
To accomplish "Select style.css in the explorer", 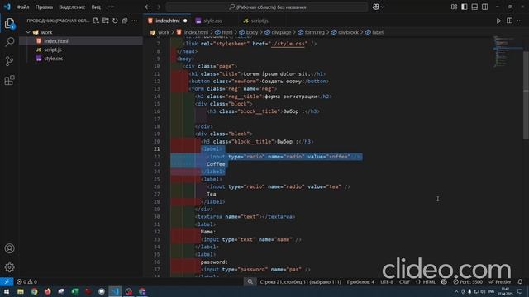I will [x=81, y=59].
